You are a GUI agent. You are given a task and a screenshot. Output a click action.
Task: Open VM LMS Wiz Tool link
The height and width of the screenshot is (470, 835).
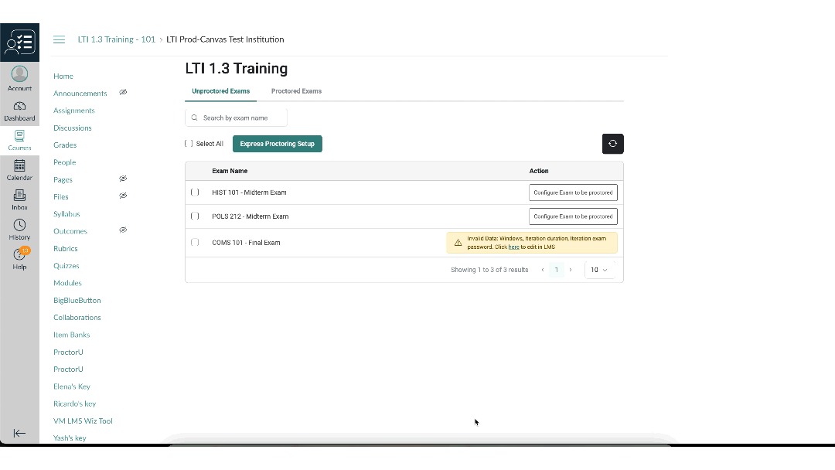click(x=83, y=421)
